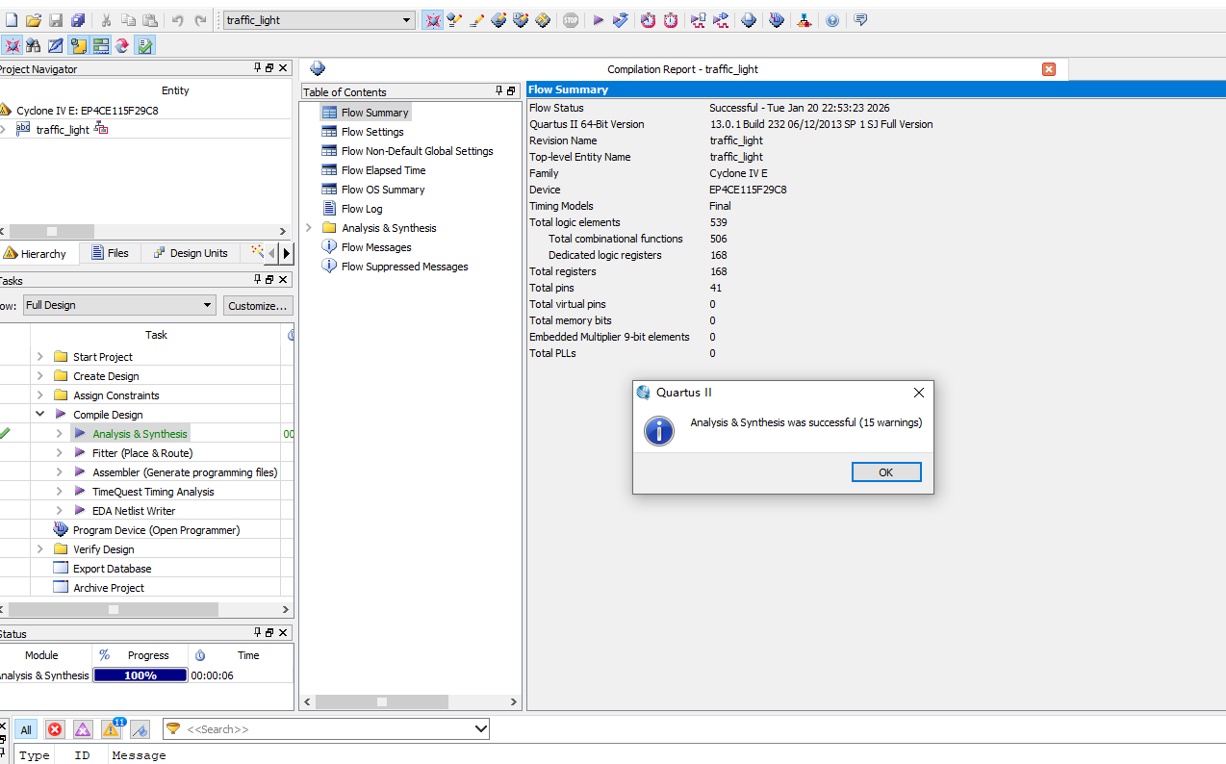Click the New file icon in toolbar
Image resolution: width=1226 pixels, height=764 pixels.
(12, 20)
